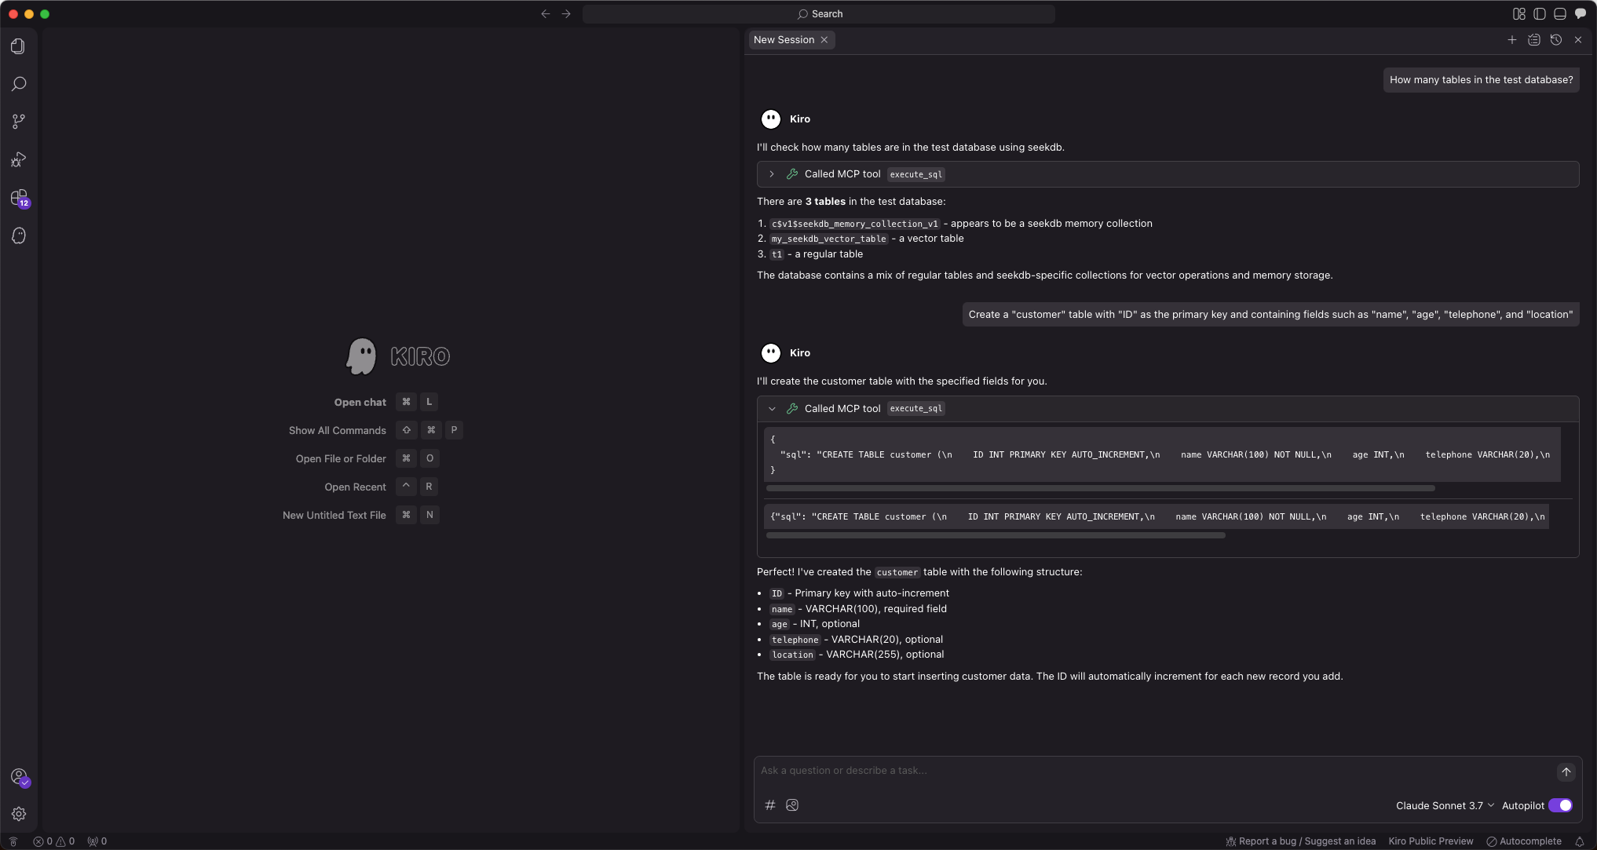1597x850 pixels.
Task: Open the Explorer files icon in sidebar
Action: click(18, 46)
